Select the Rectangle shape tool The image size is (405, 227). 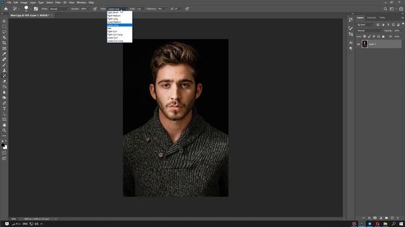4,119
